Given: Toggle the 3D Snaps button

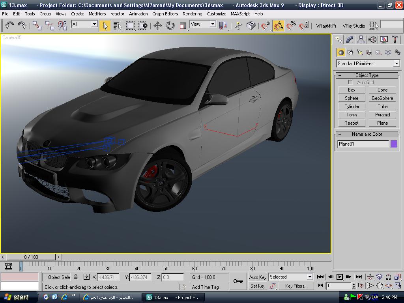Looking at the screenshot, I should [266, 26].
